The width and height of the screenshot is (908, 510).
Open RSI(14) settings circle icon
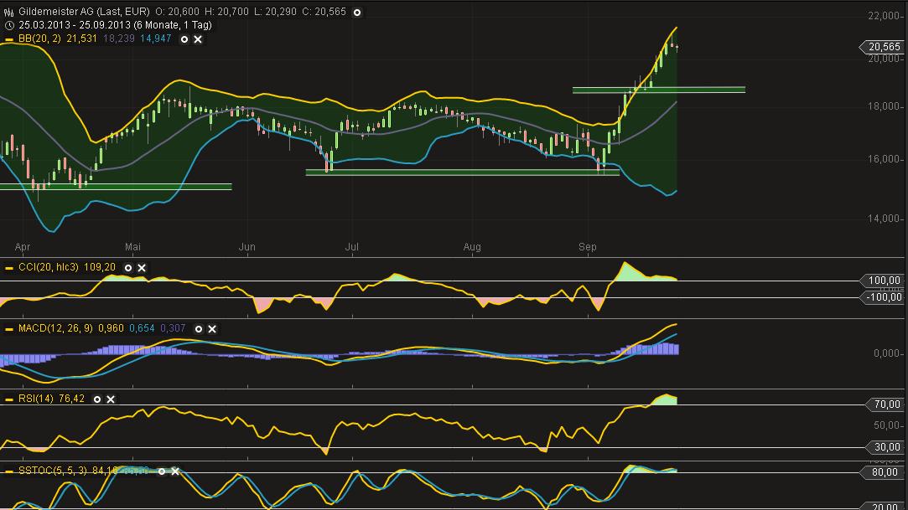tap(97, 399)
